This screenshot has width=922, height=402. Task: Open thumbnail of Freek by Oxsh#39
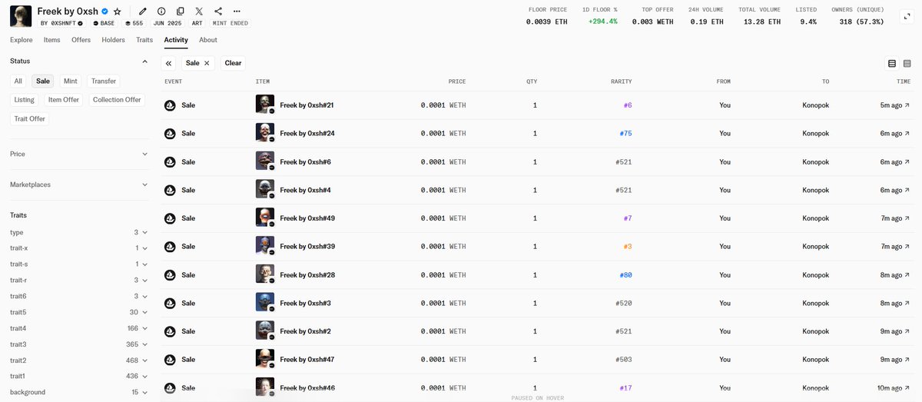pos(264,246)
